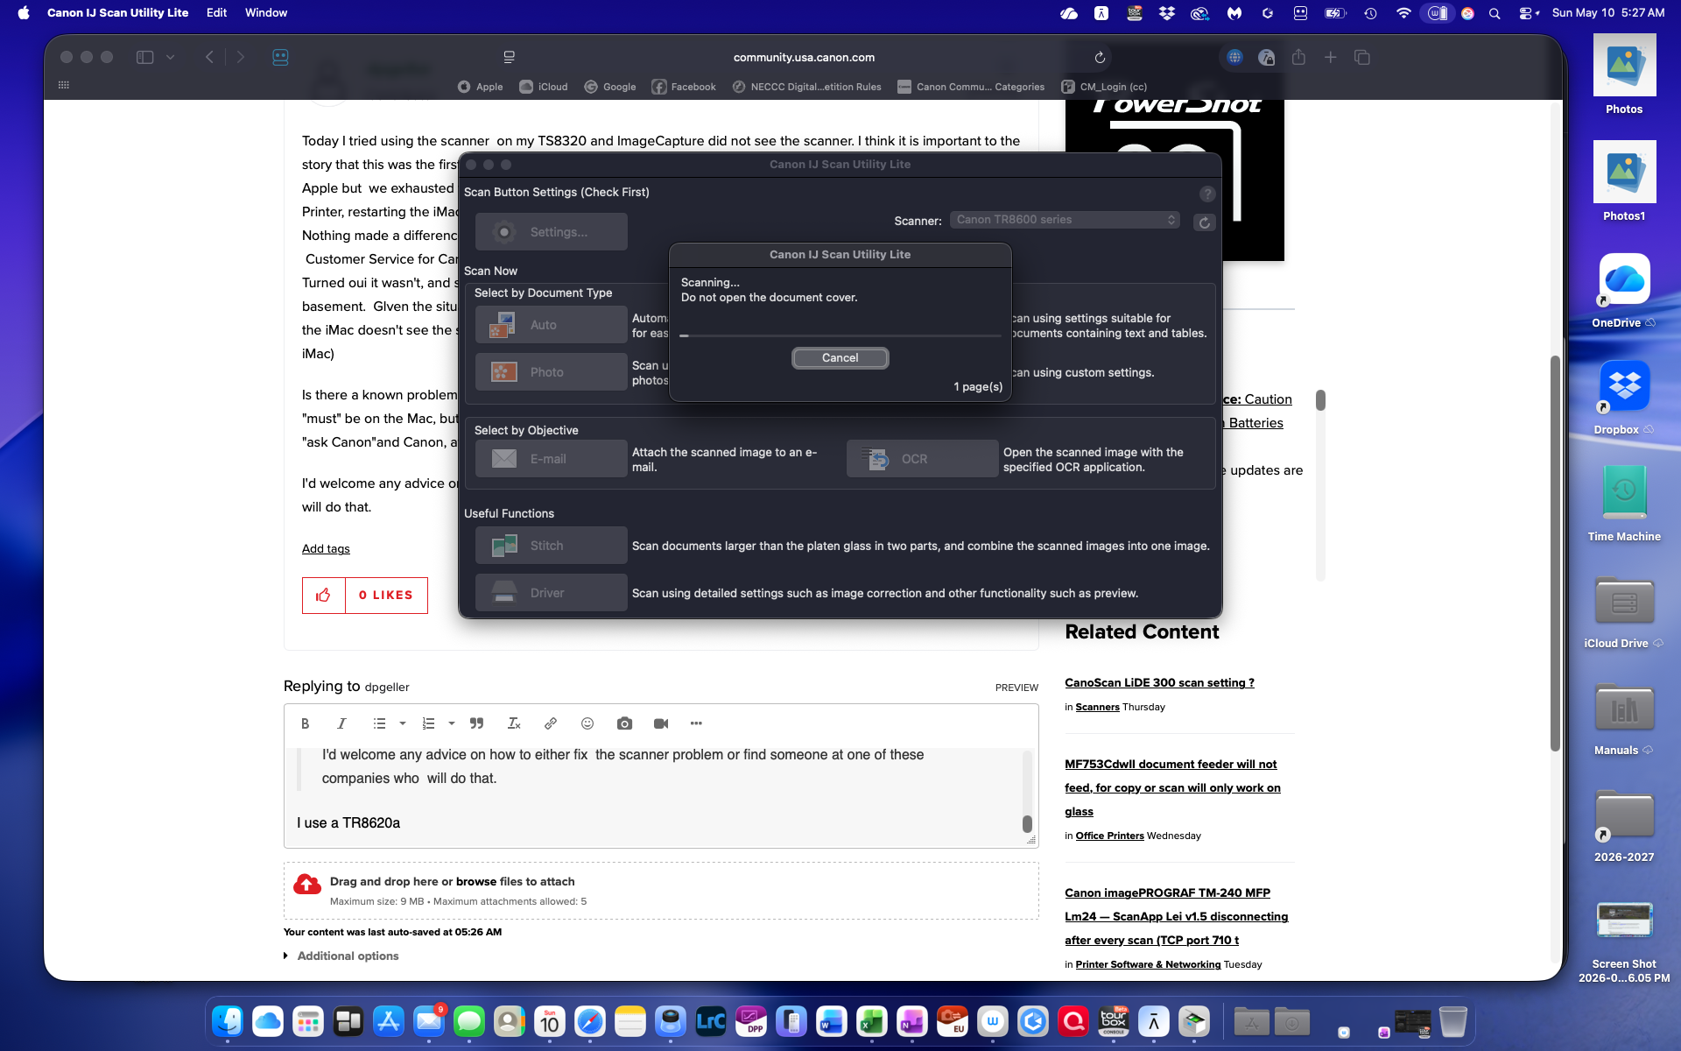Toggle blockquote in the reply editor
This screenshot has width=1681, height=1051.
click(476, 723)
